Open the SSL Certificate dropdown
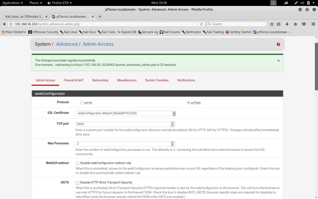Image resolution: width=318 pixels, height=199 pixels. (x=125, y=113)
